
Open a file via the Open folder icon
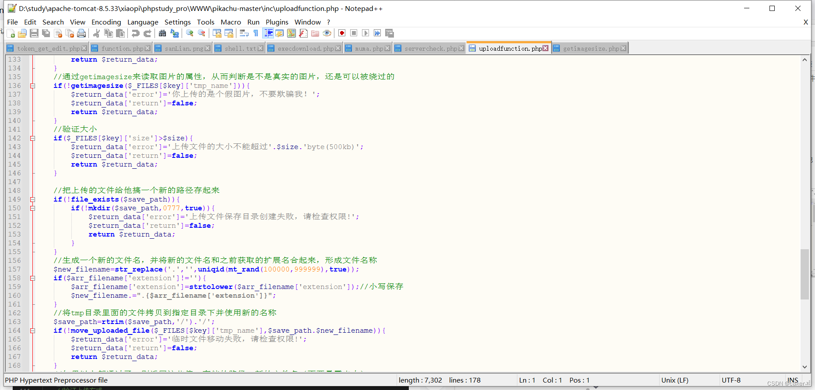(x=22, y=33)
